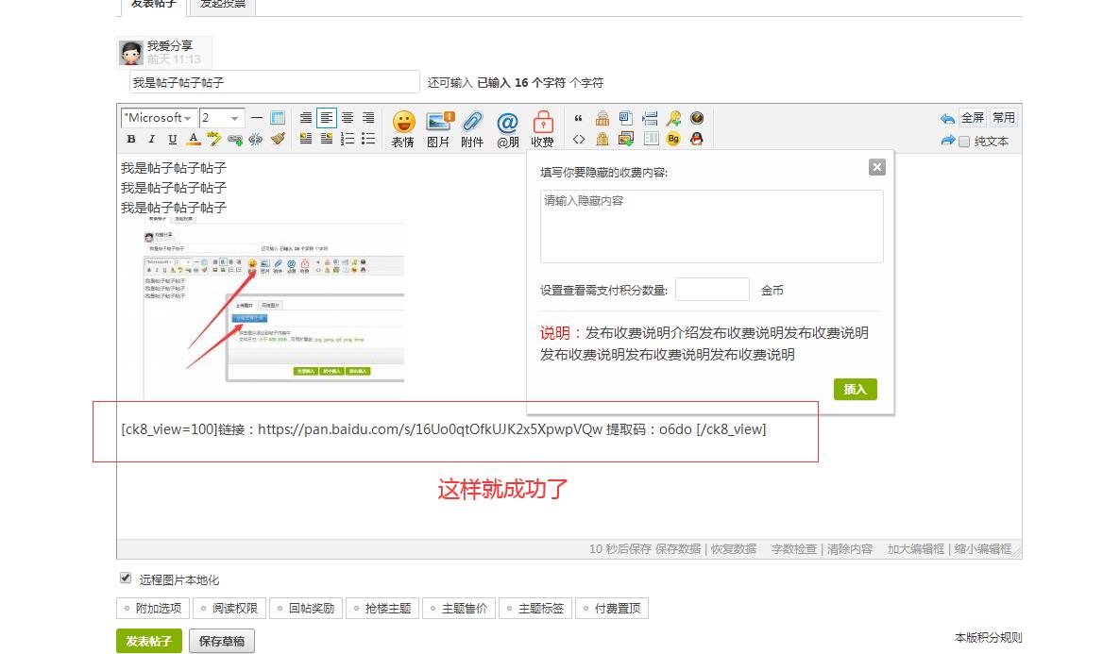Toggle the 远程图片本地化 checkbox
Image resolution: width=1103 pixels, height=654 pixels.
[x=126, y=579]
